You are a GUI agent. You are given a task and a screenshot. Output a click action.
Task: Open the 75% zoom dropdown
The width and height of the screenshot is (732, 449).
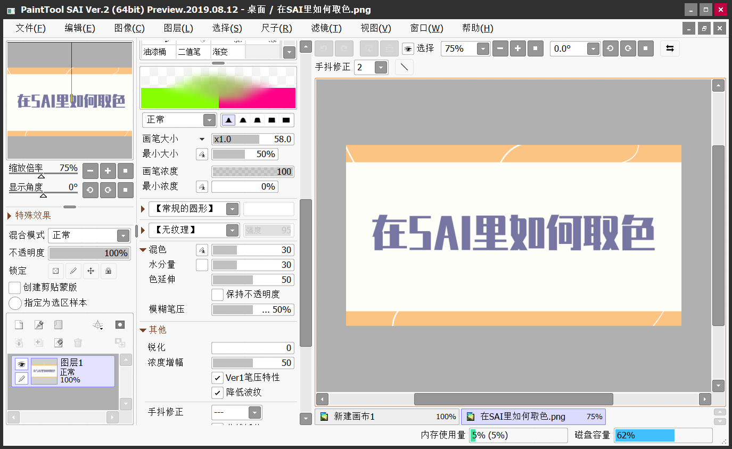pyautogui.click(x=483, y=48)
